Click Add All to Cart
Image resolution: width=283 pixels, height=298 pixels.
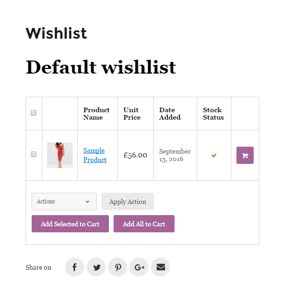[x=144, y=223]
